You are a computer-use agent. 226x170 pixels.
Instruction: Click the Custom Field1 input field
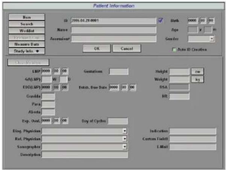pyautogui.click(x=193, y=139)
